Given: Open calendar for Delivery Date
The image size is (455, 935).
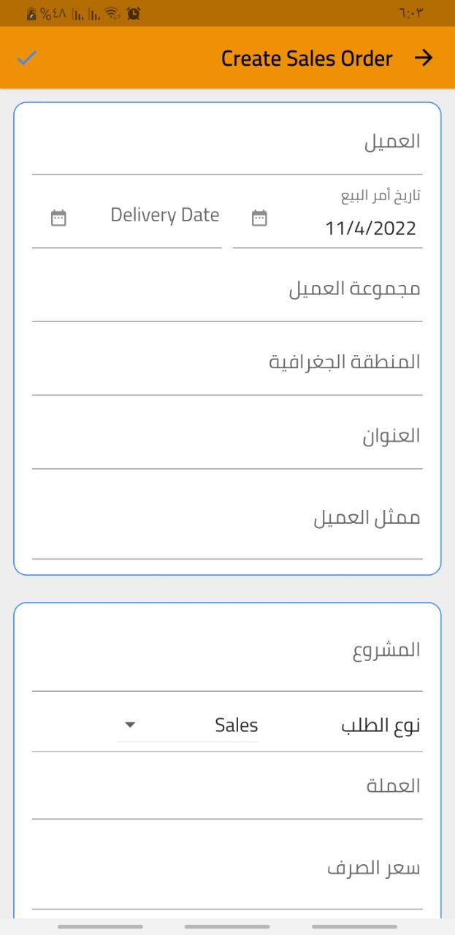Looking at the screenshot, I should [x=58, y=218].
